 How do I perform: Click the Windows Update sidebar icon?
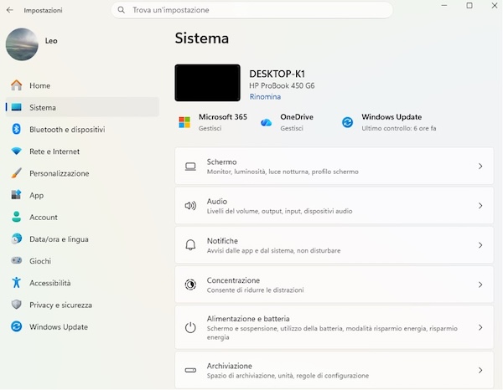pos(17,326)
